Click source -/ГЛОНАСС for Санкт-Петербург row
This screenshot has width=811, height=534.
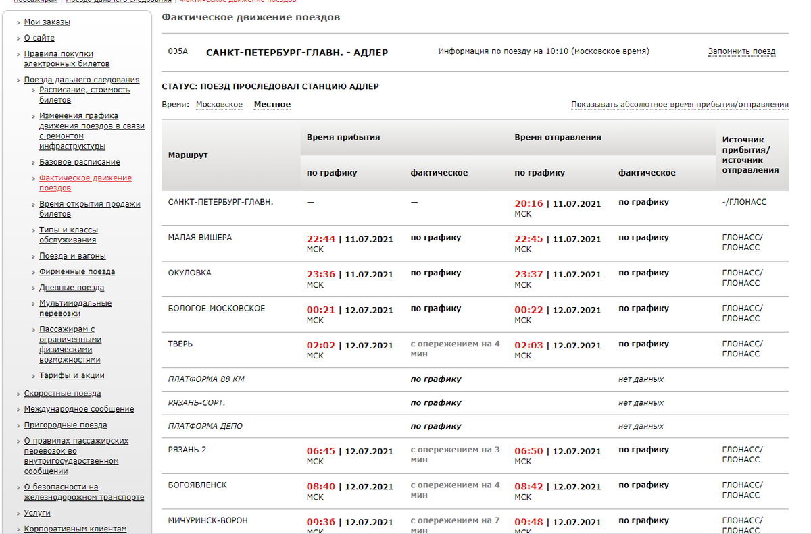pyautogui.click(x=744, y=202)
